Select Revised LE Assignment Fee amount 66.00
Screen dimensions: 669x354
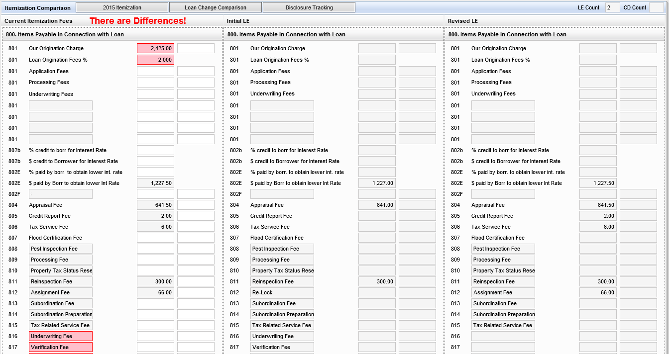598,292
